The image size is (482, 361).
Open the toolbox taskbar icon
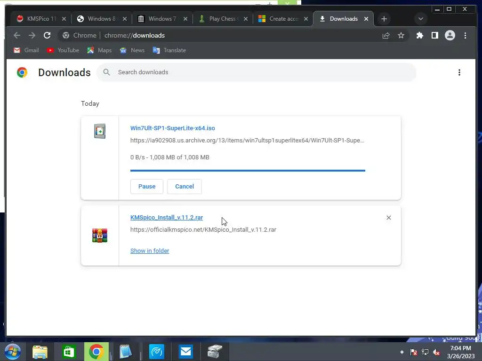coord(215,352)
